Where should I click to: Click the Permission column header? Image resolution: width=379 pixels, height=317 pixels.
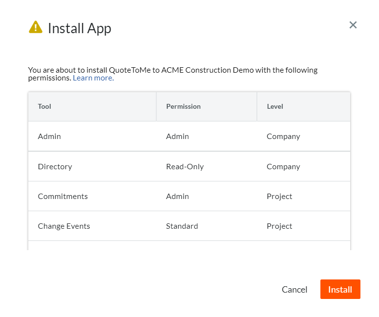point(183,106)
